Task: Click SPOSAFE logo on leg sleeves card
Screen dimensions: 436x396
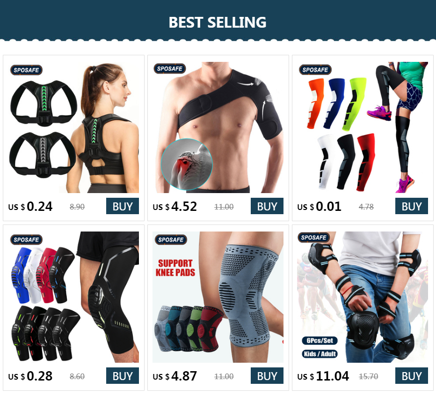Action: (x=315, y=70)
